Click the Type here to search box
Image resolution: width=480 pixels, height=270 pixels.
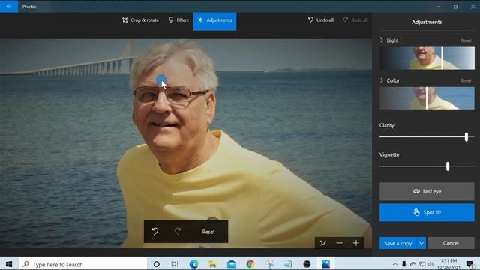point(82,264)
